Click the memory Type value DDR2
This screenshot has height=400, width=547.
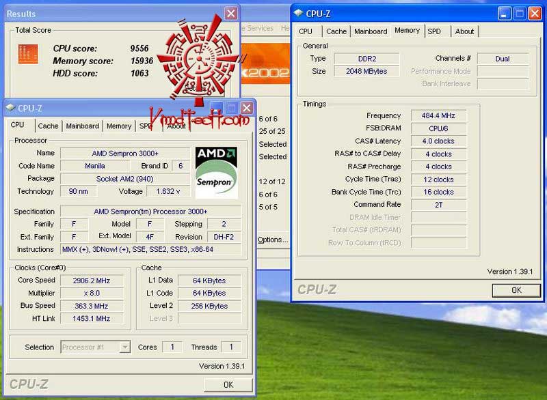[x=366, y=59]
